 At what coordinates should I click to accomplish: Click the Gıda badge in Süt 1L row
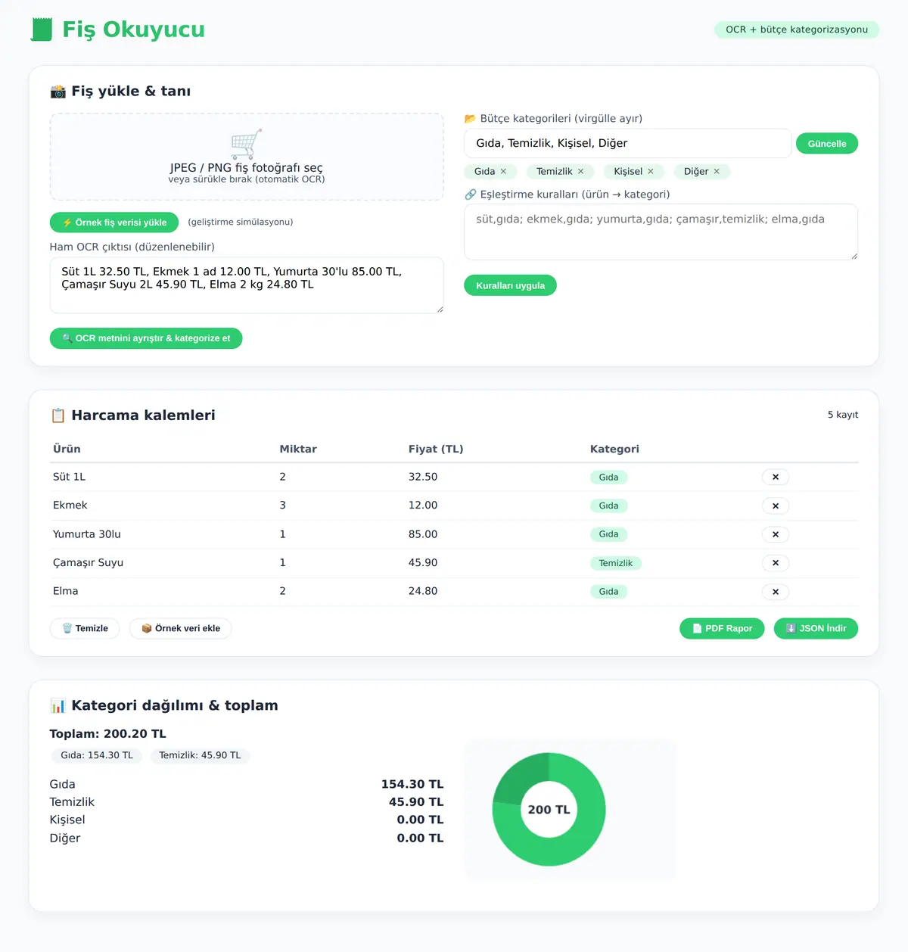[x=608, y=478]
